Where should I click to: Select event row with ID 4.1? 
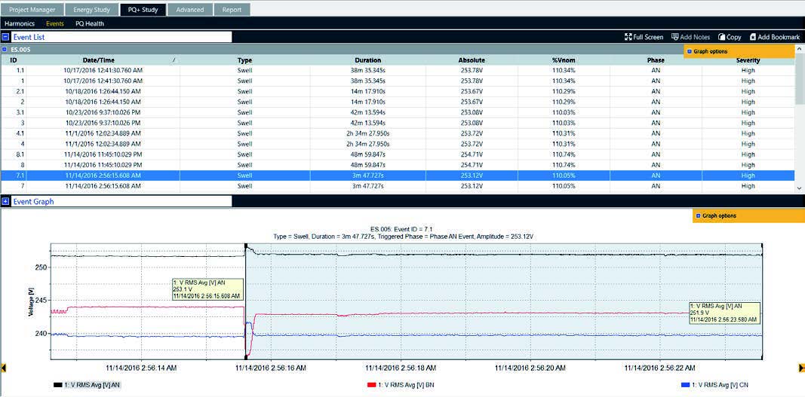(398, 133)
